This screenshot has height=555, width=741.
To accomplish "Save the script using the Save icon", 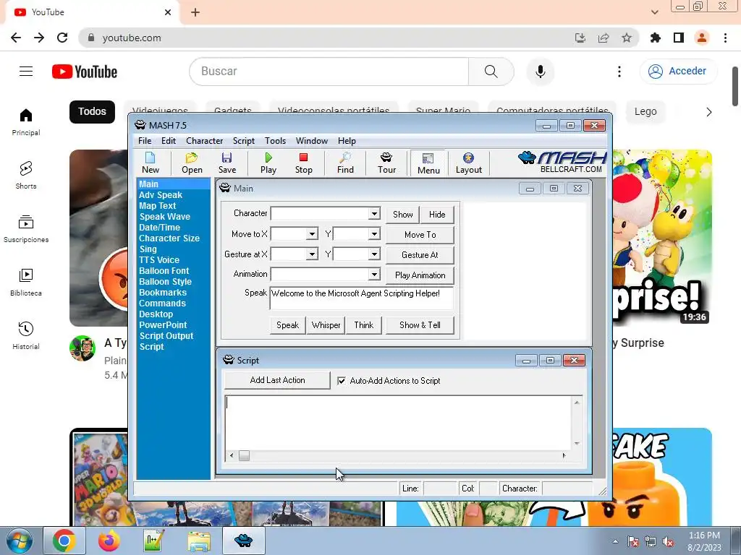I will (x=226, y=163).
